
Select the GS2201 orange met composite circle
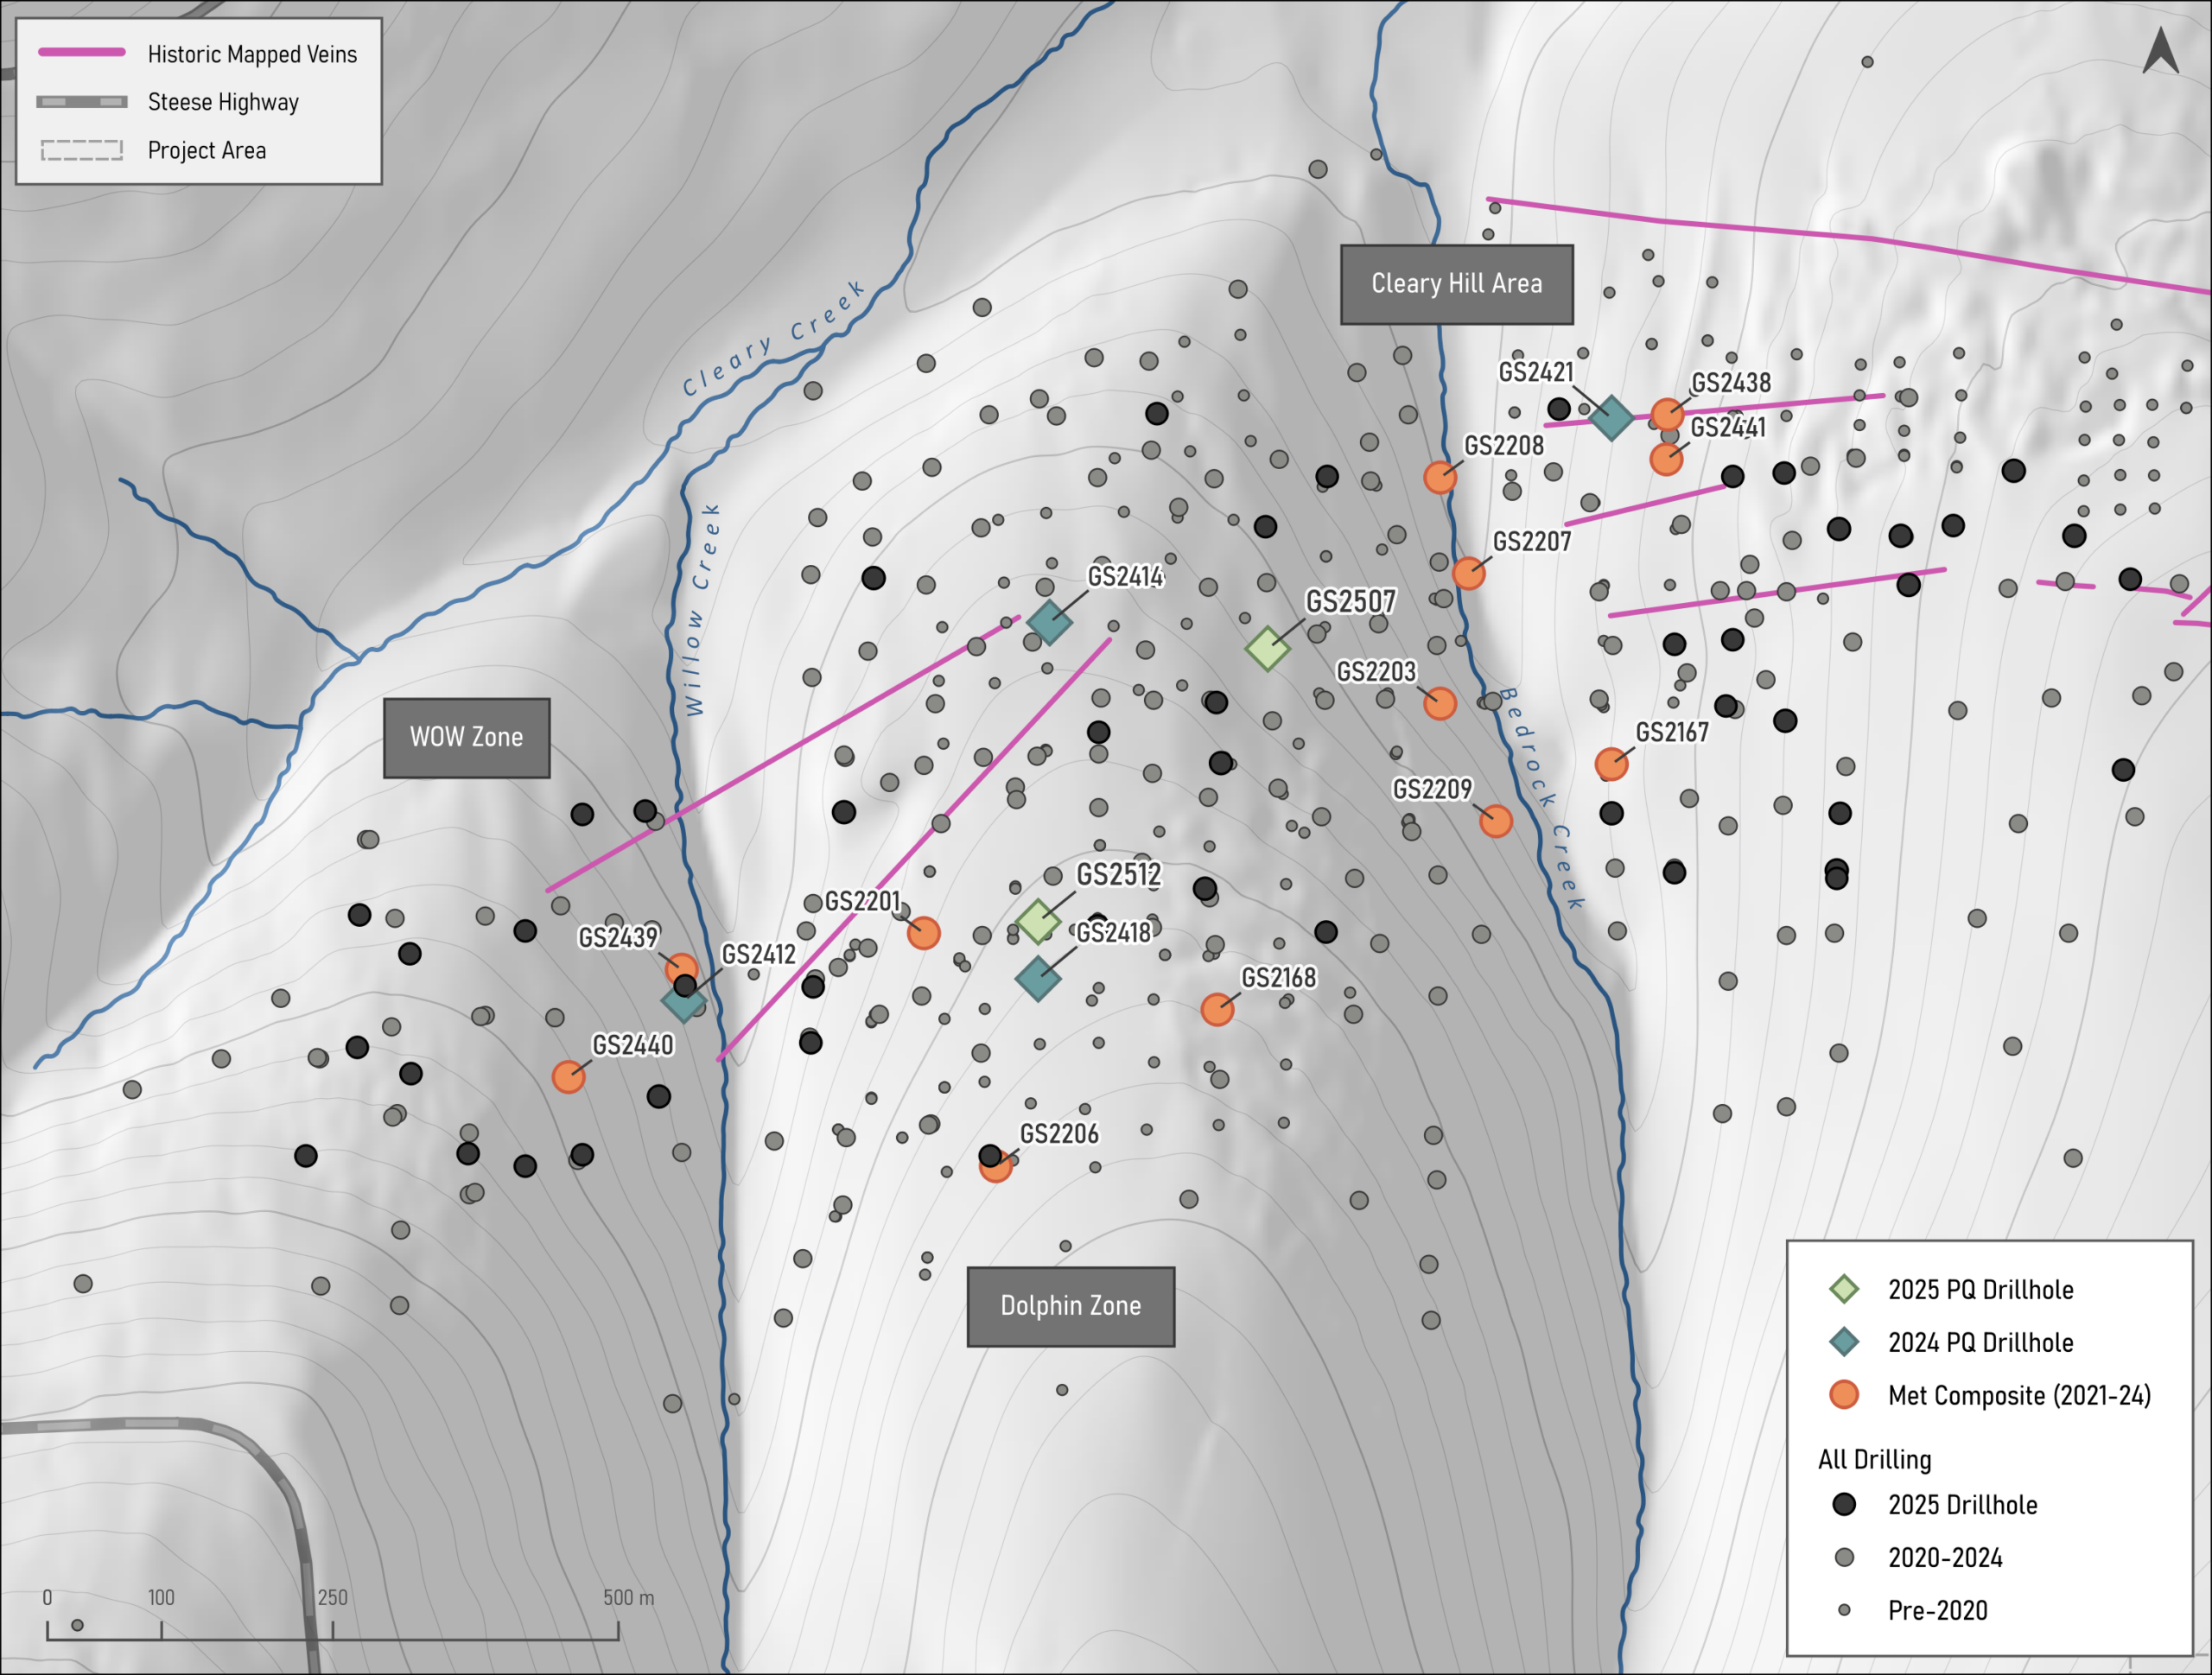coord(923,933)
